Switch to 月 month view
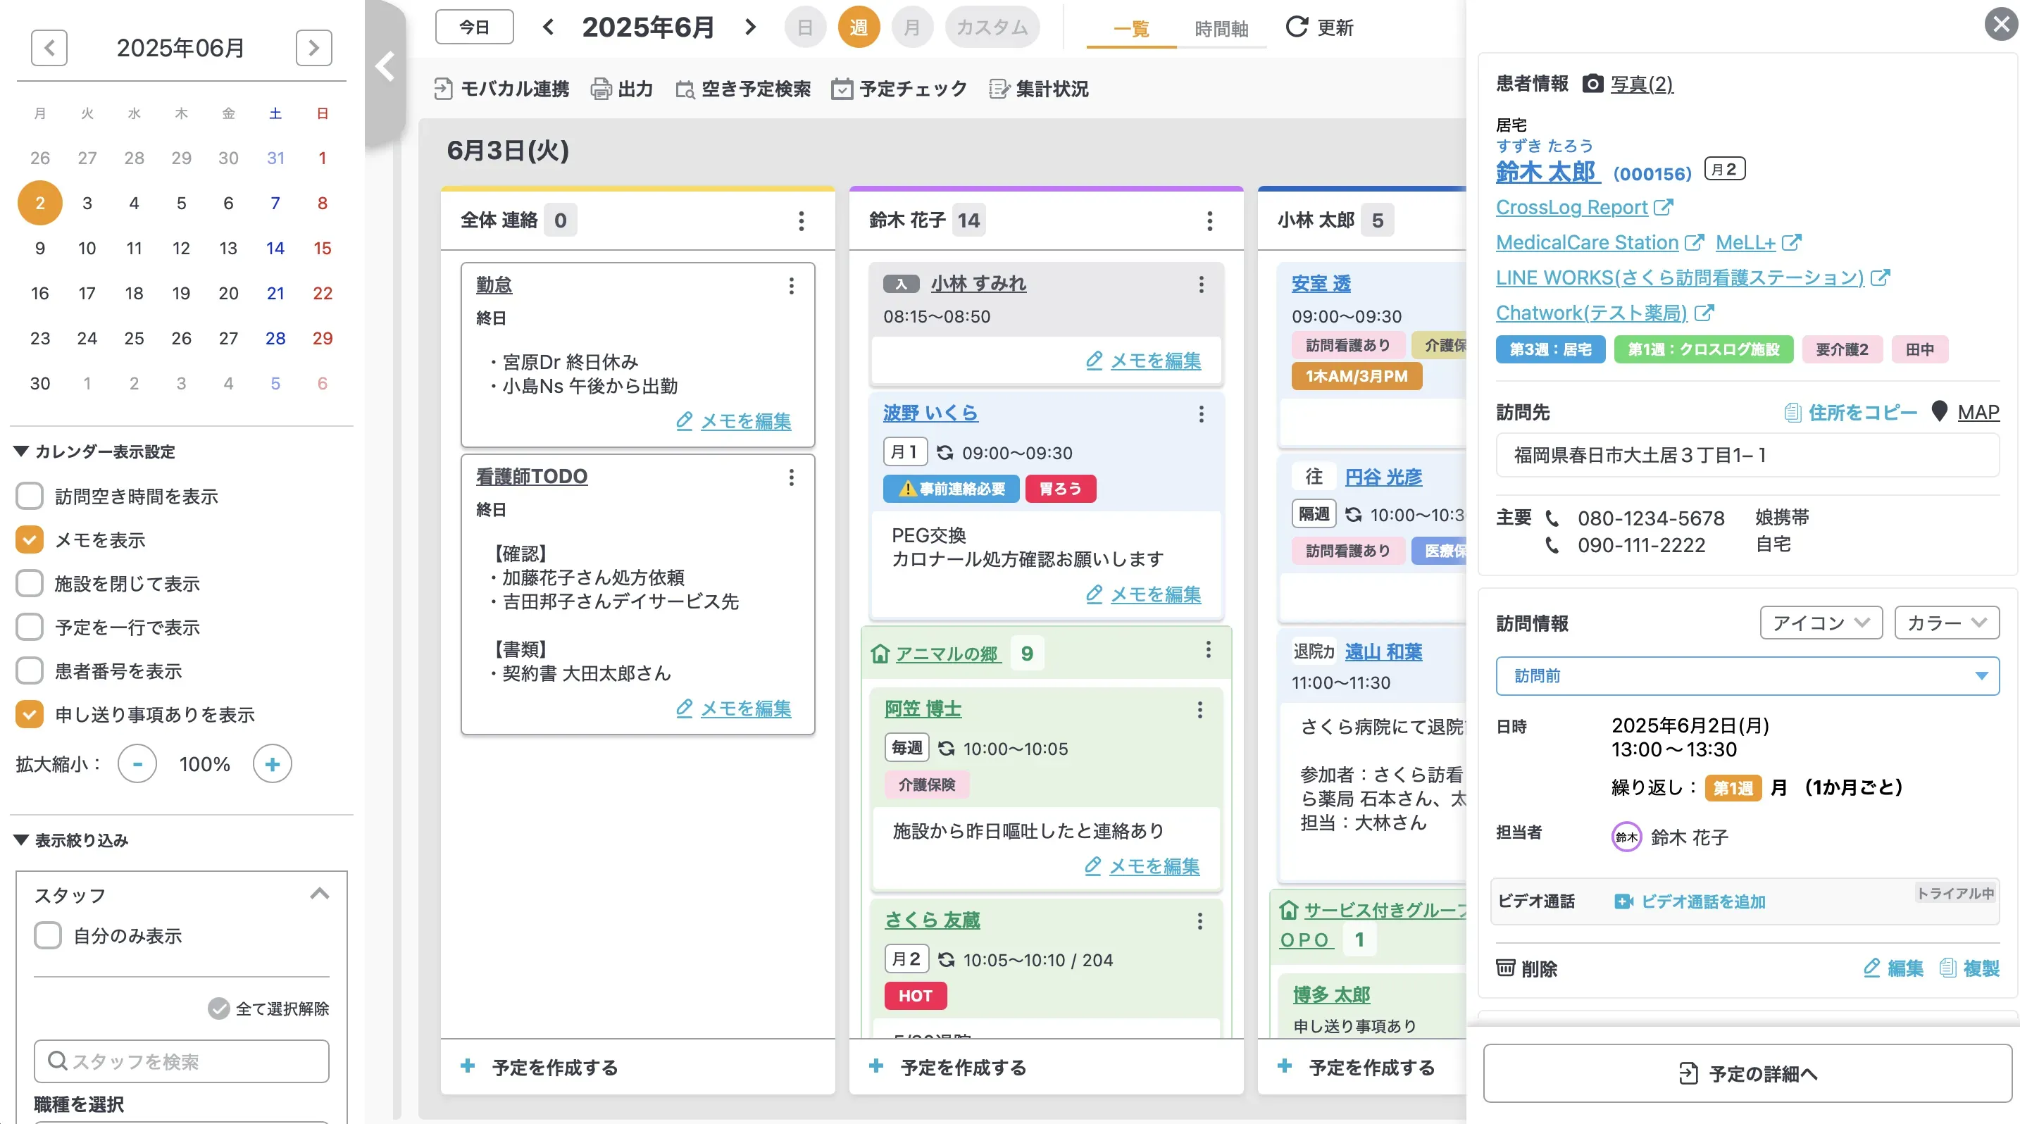Viewport: 2020px width, 1124px height. point(912,27)
